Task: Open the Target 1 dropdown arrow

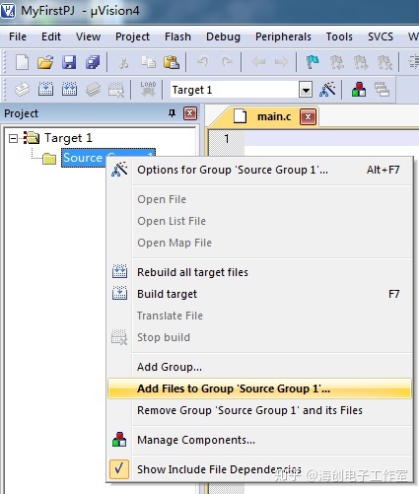Action: pos(306,90)
